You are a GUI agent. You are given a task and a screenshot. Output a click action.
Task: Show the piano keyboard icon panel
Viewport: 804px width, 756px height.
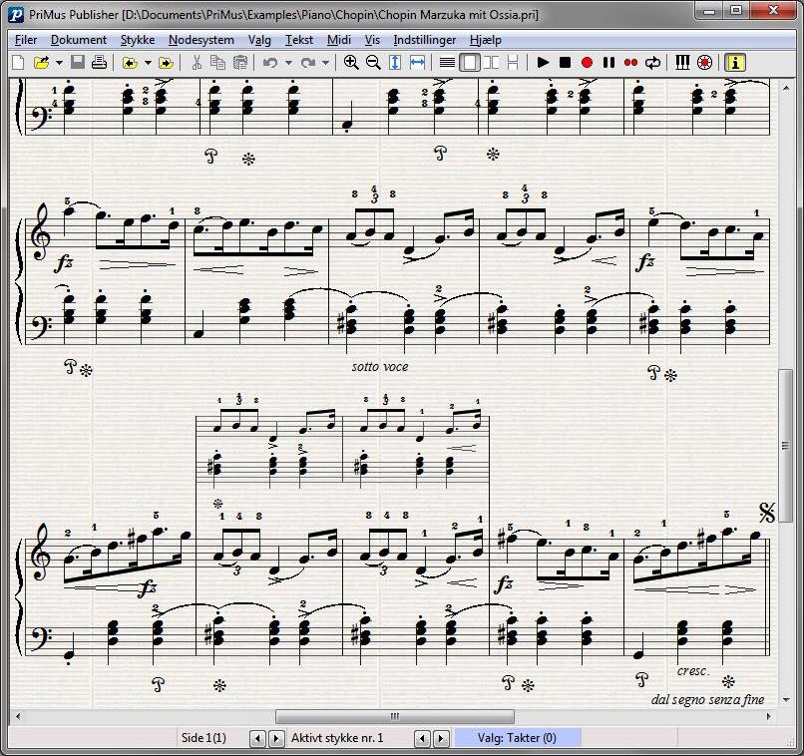click(x=682, y=63)
